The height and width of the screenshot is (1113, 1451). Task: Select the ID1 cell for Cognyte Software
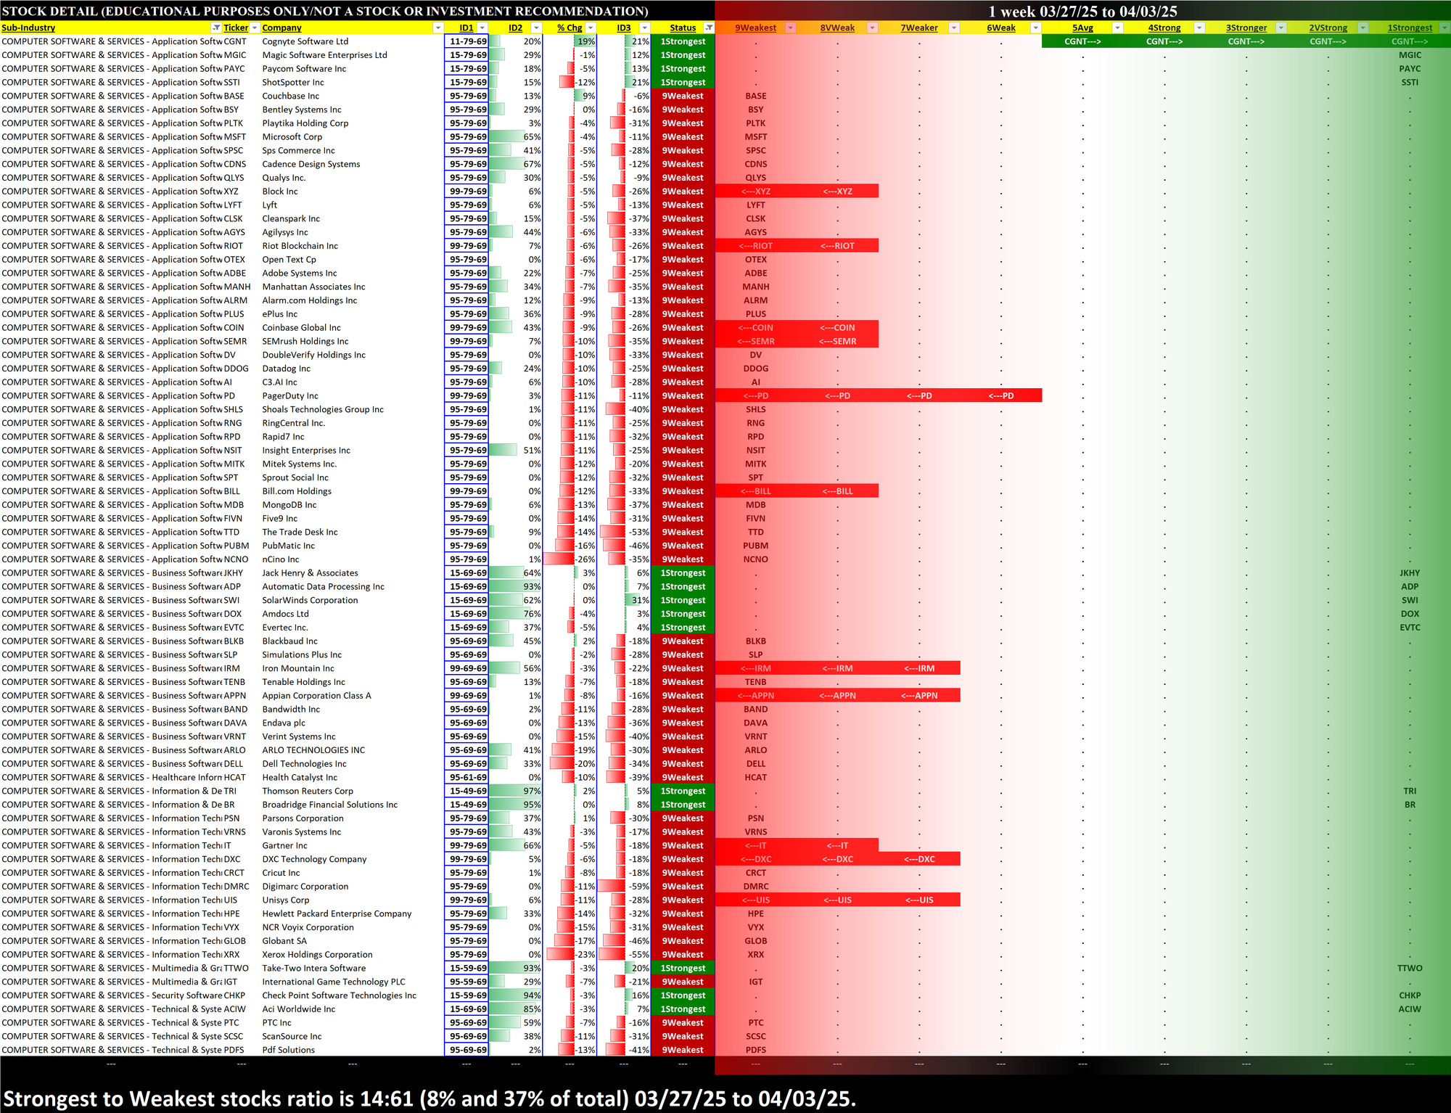(467, 41)
